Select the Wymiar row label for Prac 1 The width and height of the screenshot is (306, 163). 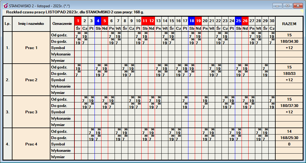62,61
